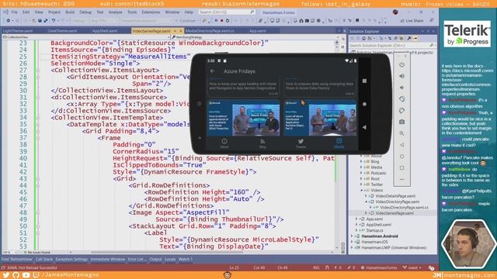
Task: Tap the back arrow beside Azure Fridays
Action: click(212, 71)
